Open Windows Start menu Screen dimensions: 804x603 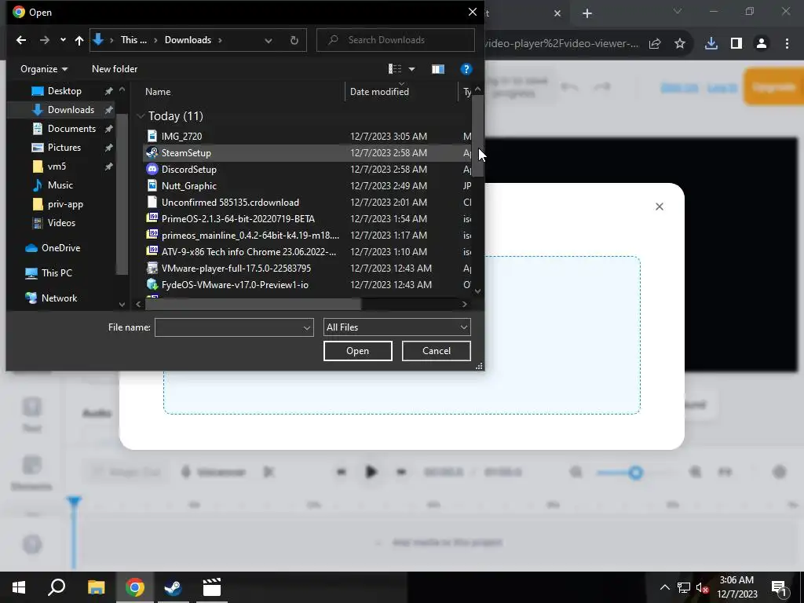pyautogui.click(x=19, y=587)
